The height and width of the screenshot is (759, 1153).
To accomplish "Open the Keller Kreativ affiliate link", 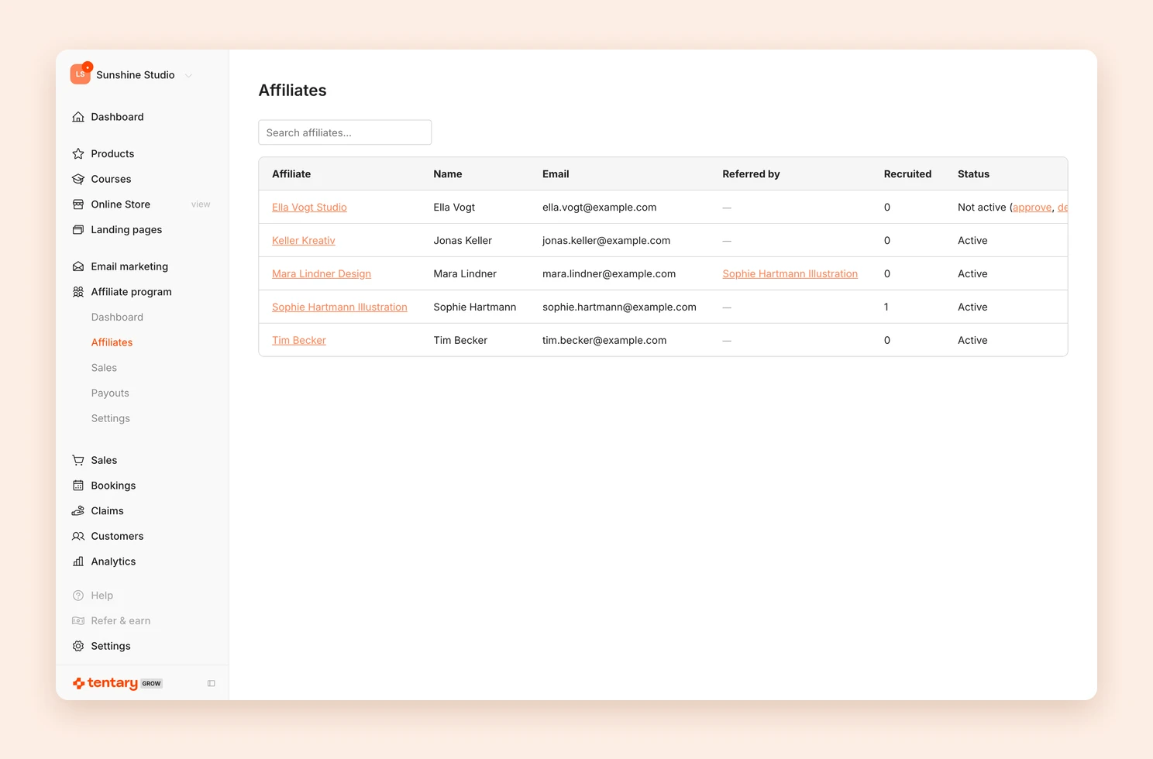I will point(304,241).
